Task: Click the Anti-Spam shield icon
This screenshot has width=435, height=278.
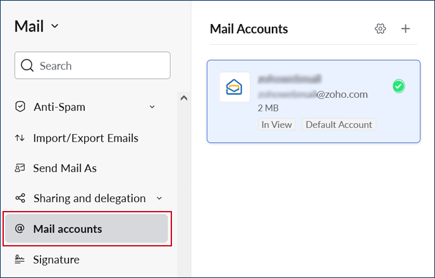Action: coord(20,106)
